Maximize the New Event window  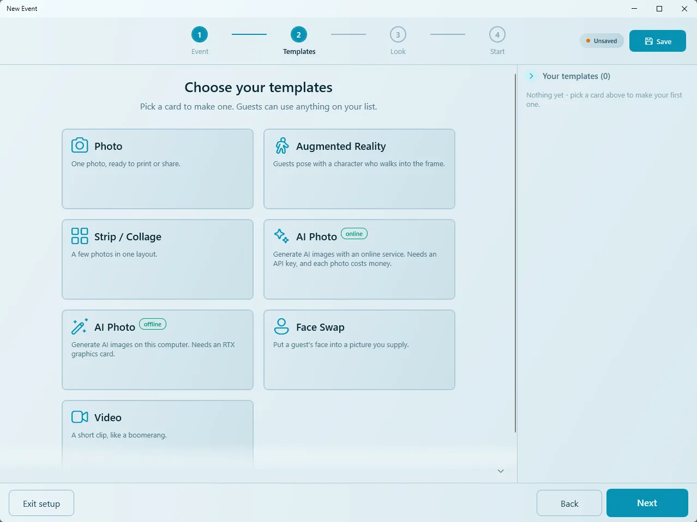pos(659,9)
